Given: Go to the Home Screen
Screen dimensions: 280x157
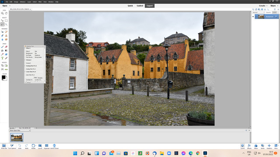Looking at the screenshot, I should click(x=54, y=147).
